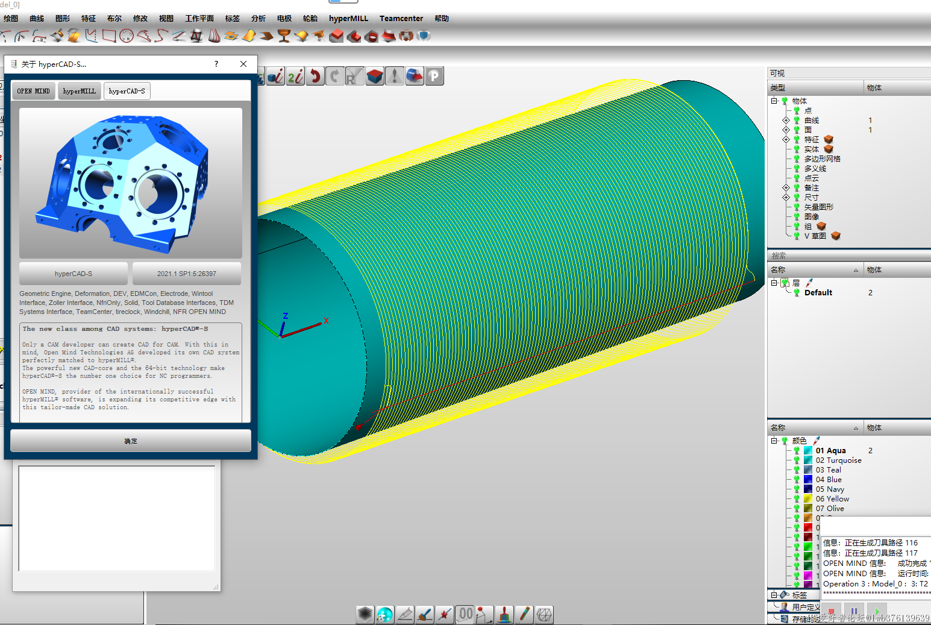931x625 pixels.
Task: Expand the 备注 tree node
Action: point(786,188)
